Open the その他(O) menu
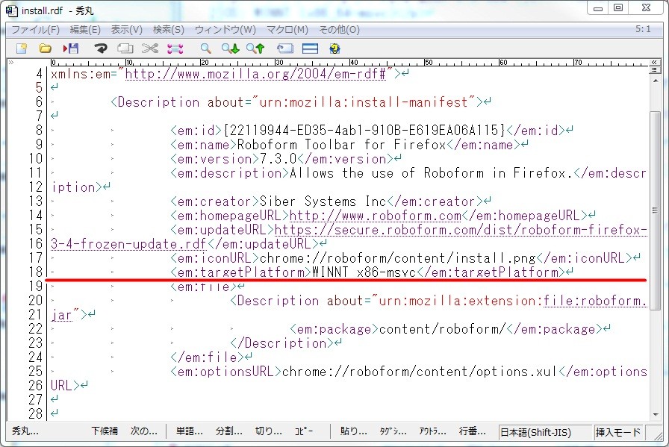 point(339,29)
